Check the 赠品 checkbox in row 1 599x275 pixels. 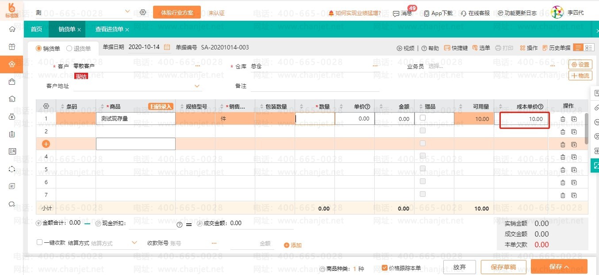[x=423, y=118]
